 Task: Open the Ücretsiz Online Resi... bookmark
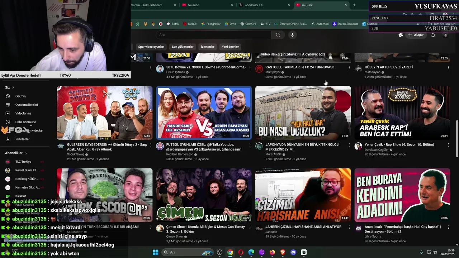click(x=290, y=24)
